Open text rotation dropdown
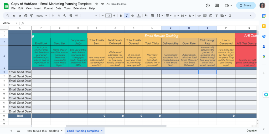The image size is (269, 134). point(191,15)
